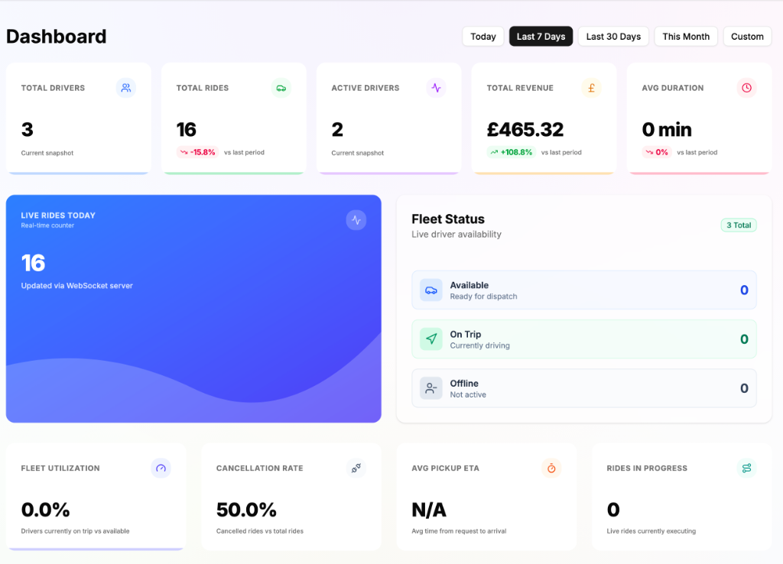Select the Today date range

[483, 37]
